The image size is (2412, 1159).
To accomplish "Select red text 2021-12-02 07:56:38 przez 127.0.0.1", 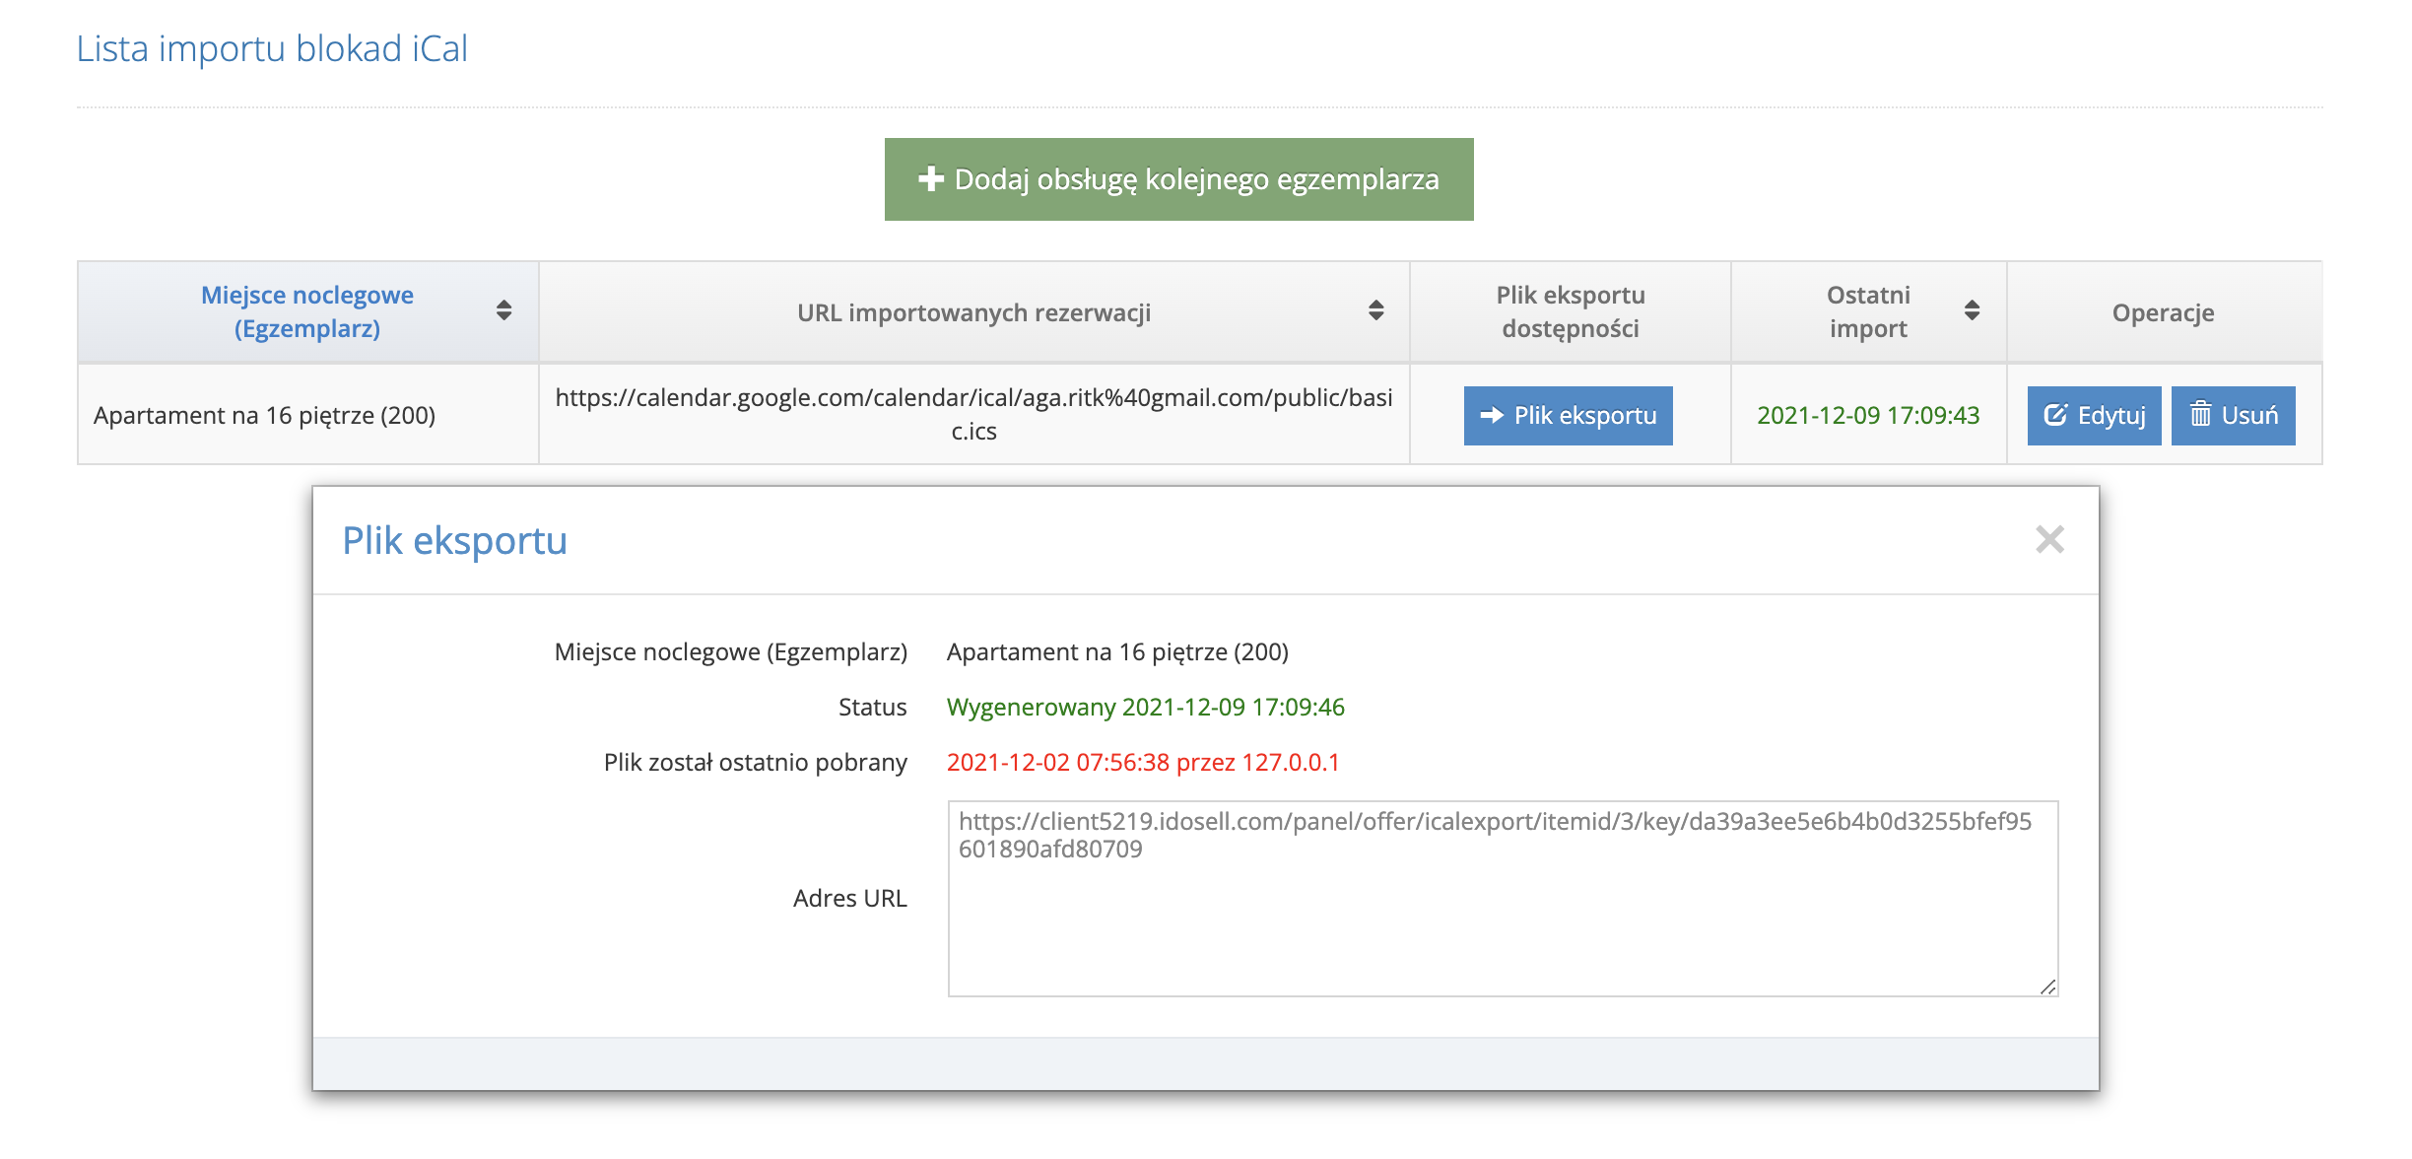I will click(x=1143, y=762).
